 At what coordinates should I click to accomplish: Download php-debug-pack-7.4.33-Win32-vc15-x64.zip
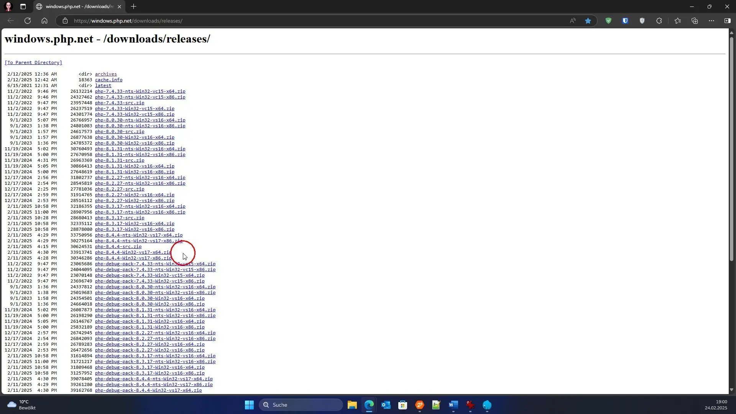coord(150,275)
